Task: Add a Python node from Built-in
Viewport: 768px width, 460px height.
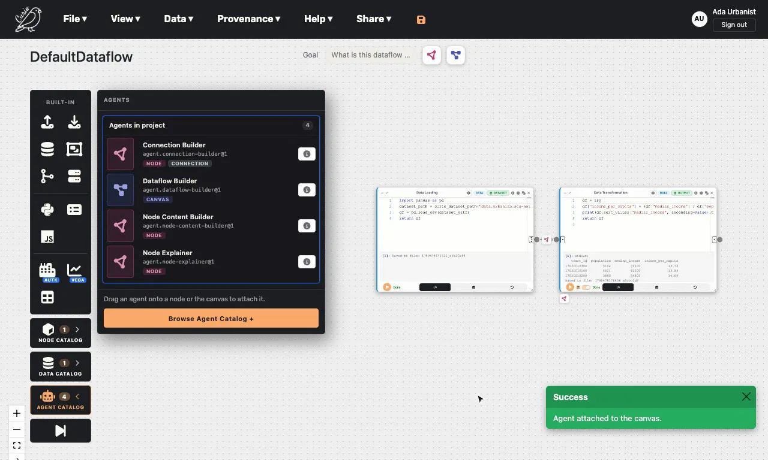Action: pos(47,210)
